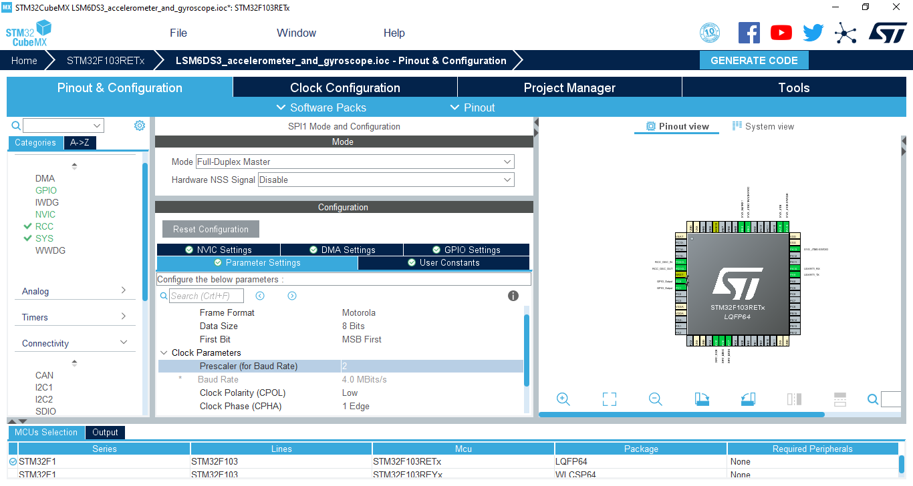
Task: Zoom out on the pinout view
Action: click(x=656, y=399)
